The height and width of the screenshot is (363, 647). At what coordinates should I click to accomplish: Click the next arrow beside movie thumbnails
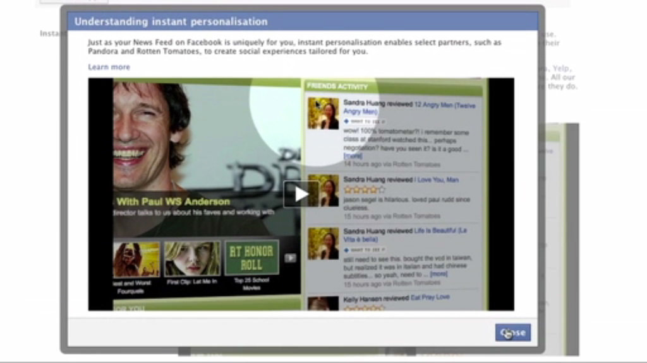pos(289,258)
